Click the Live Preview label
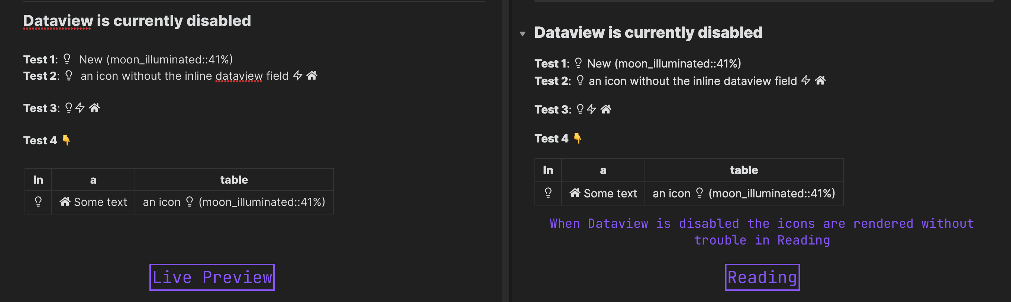The width and height of the screenshot is (1011, 302). coord(211,277)
